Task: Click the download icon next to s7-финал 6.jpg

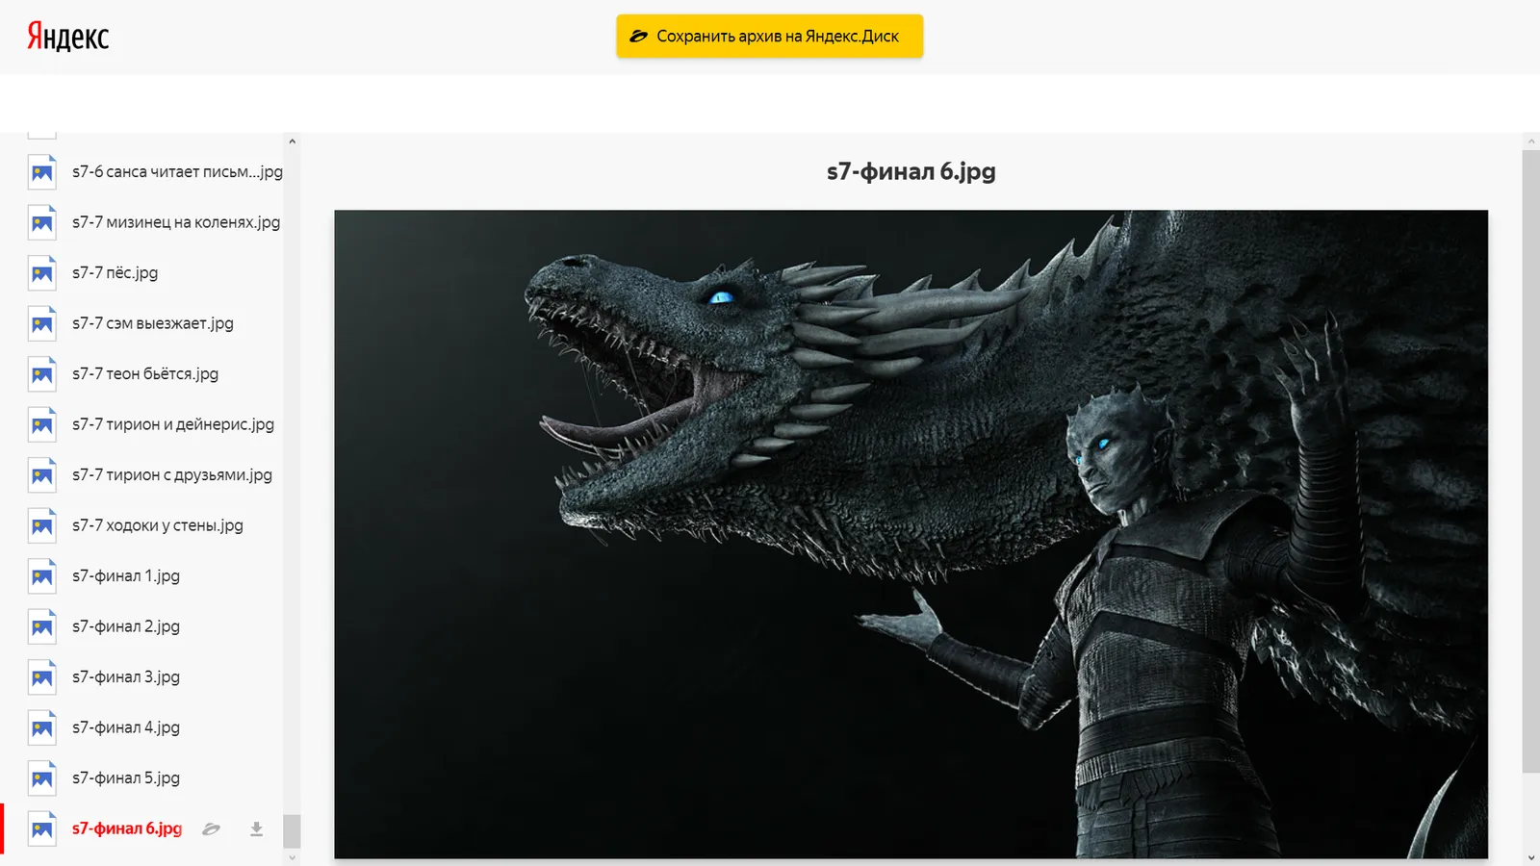Action: pyautogui.click(x=256, y=828)
